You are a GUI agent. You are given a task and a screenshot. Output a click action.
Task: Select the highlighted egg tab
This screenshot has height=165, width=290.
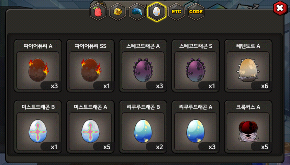[x=157, y=12]
